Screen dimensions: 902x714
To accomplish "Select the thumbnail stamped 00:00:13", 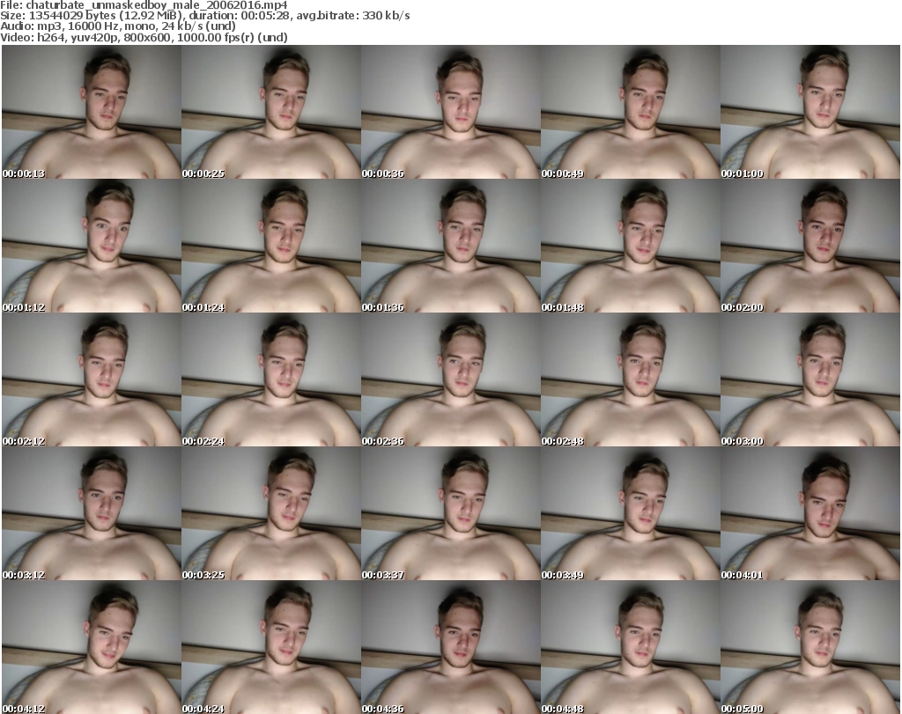I will [92, 112].
